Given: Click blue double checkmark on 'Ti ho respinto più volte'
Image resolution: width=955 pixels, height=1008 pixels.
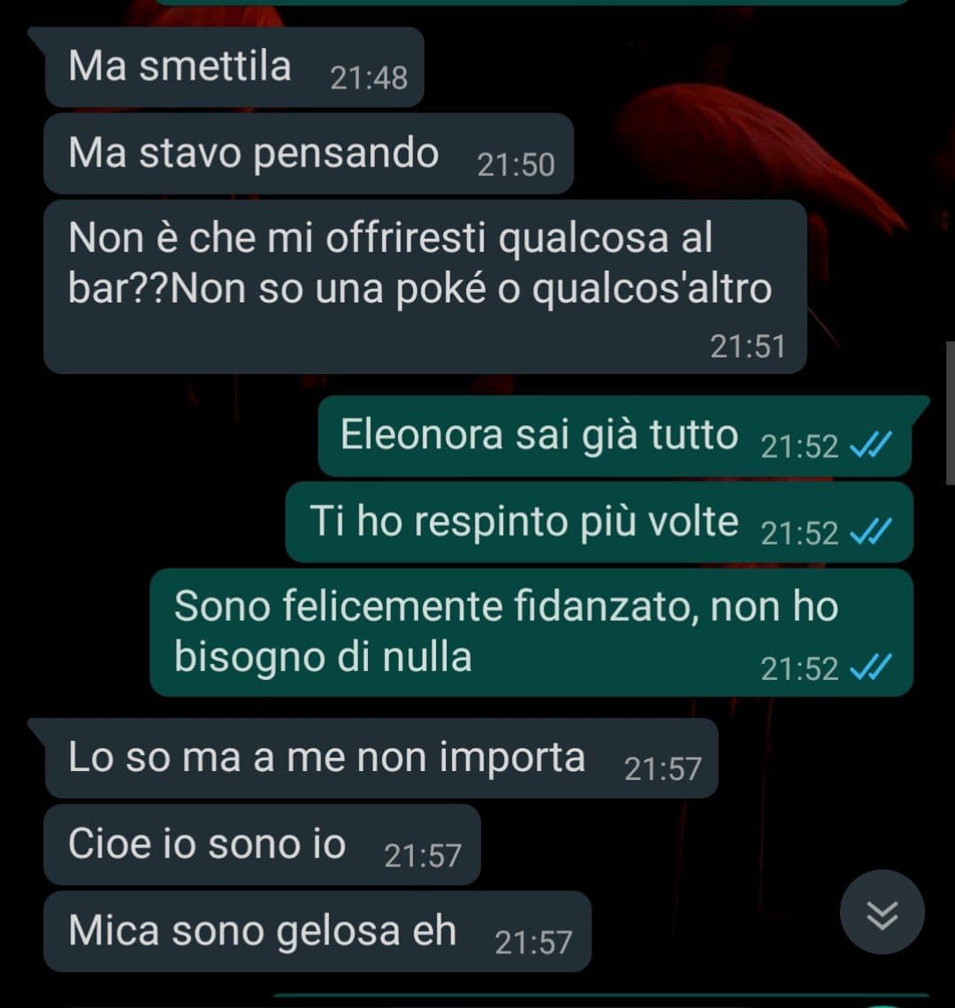Looking at the screenshot, I should 871,531.
